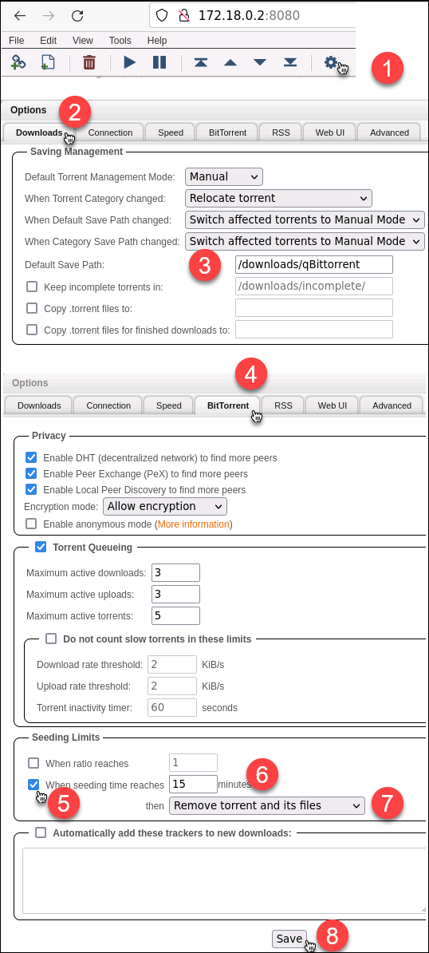Open the Help menu

pos(157,41)
